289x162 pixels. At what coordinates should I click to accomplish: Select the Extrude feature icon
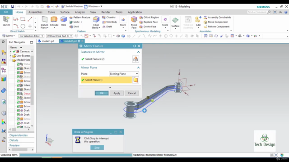click(x=54, y=21)
